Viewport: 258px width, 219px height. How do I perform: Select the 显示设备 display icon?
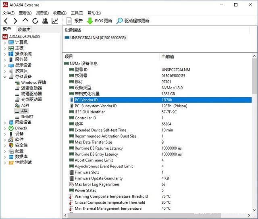click(11, 65)
